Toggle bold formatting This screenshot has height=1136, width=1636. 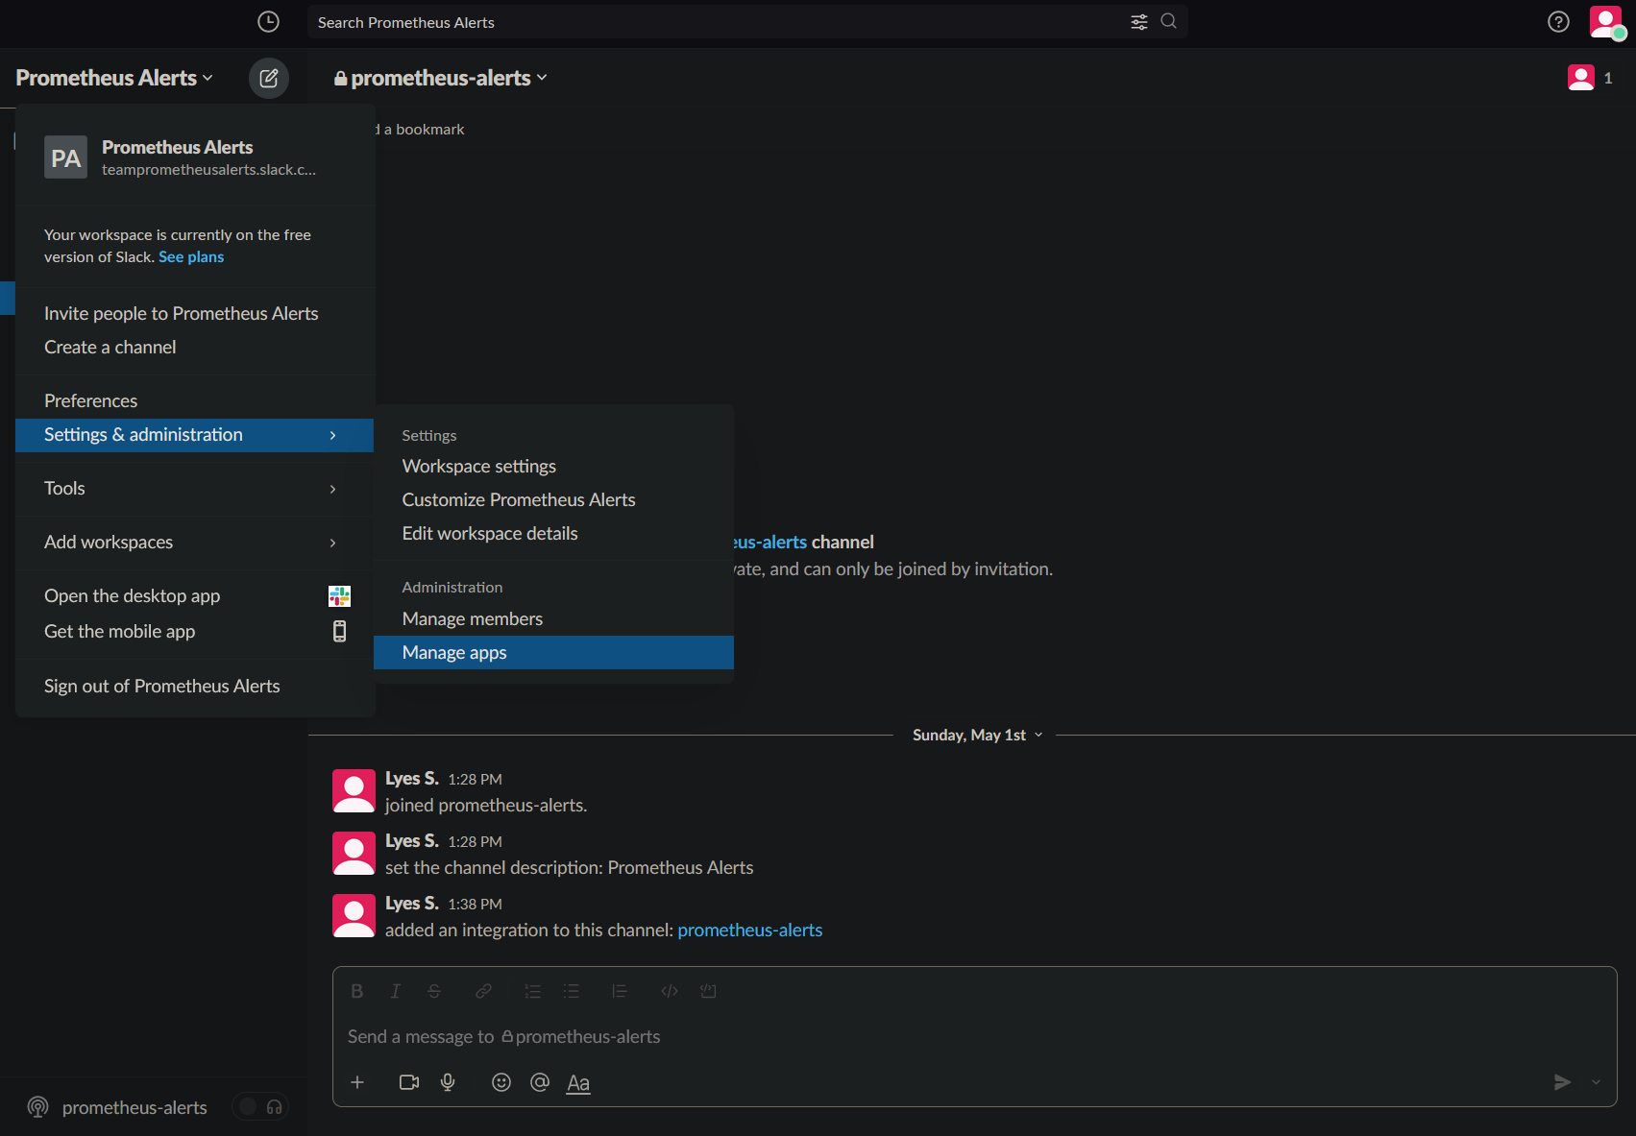356,991
